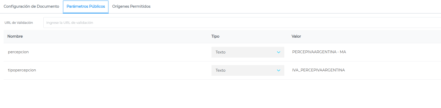
Task: Select the Parámetros Públicos tab
Action: point(86,6)
